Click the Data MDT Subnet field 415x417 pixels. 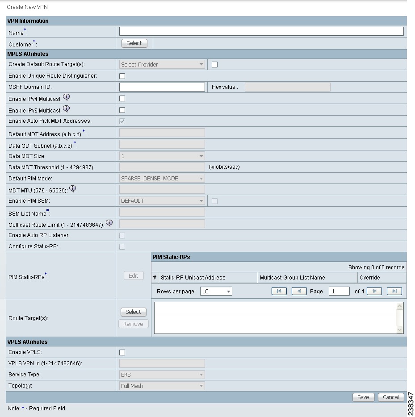(x=162, y=144)
